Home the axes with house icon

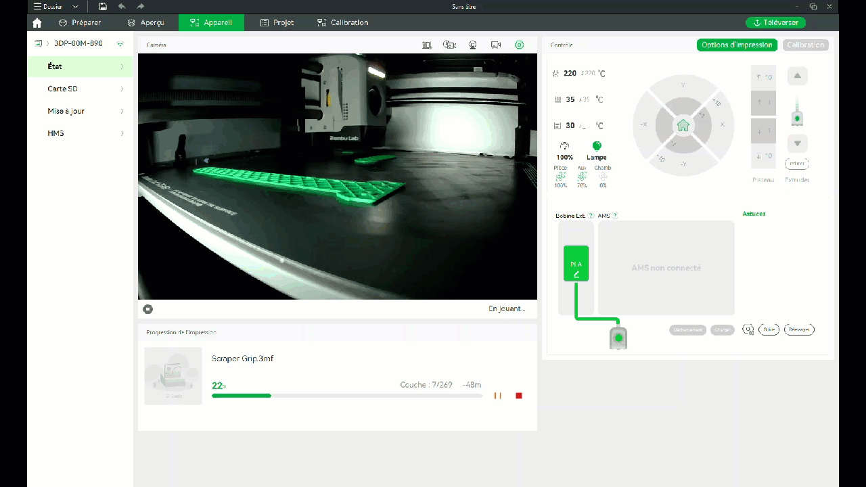[683, 125]
